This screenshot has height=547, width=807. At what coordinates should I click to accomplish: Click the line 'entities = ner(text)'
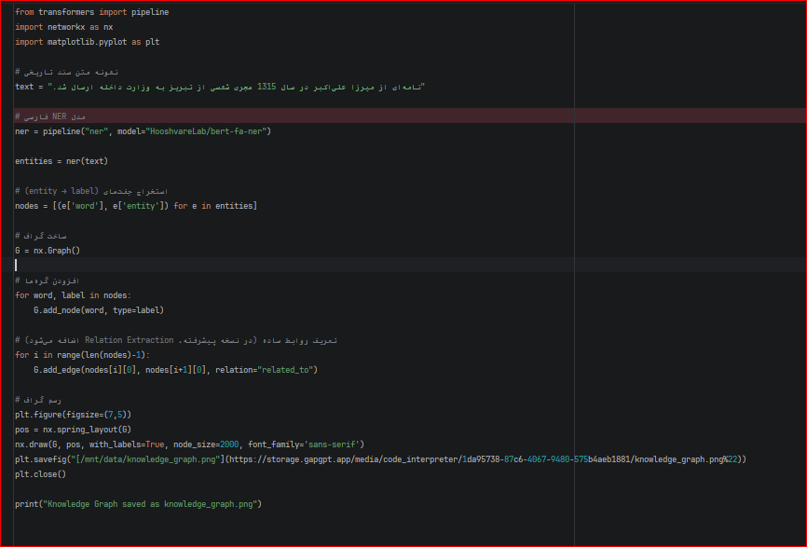coord(62,161)
